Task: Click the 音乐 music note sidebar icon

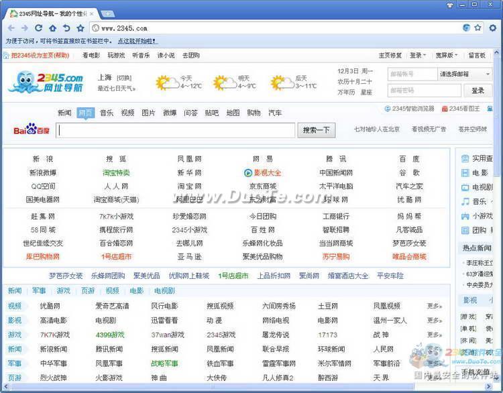Action: [x=465, y=201]
